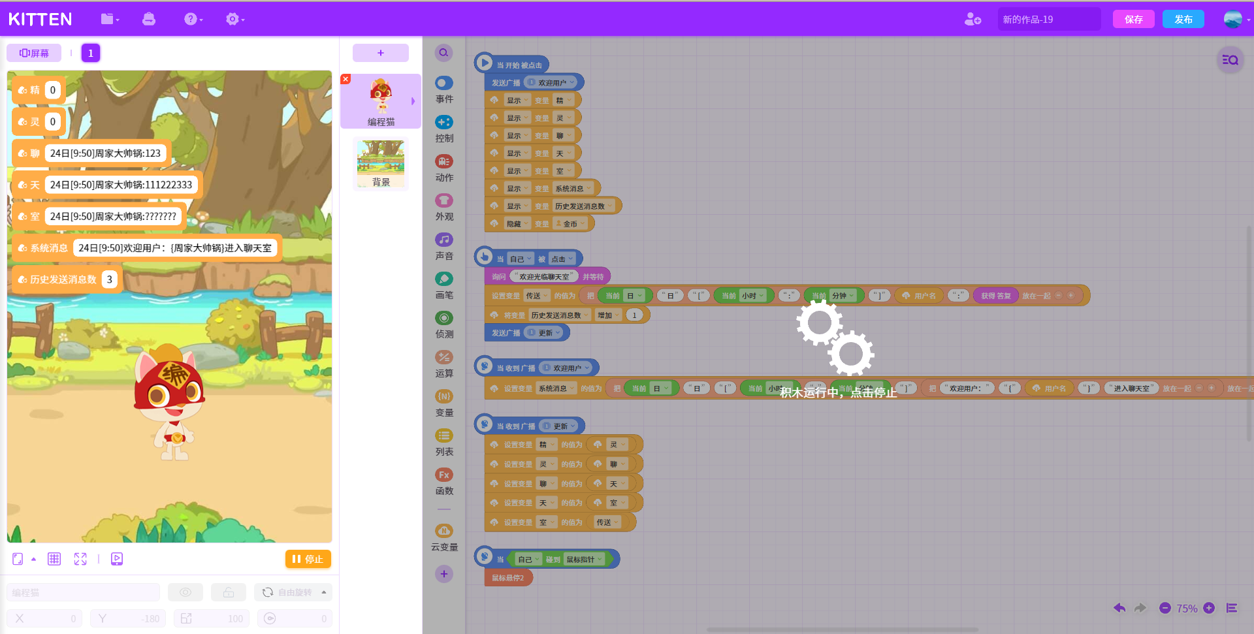Screen dimensions: 1254x634
Task: Open the 列表 block category
Action: coord(444,443)
